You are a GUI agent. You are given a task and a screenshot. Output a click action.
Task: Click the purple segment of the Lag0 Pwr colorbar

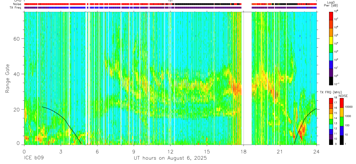point(331,72)
